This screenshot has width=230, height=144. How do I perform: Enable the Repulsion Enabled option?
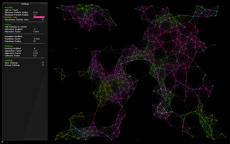tap(34, 36)
